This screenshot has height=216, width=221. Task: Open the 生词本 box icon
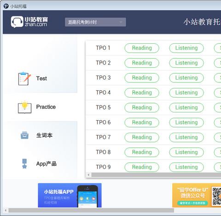(x=24, y=135)
